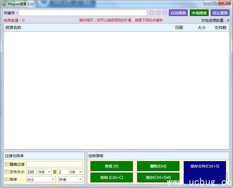Enable the 精确过滤 checkbox
Image resolution: width=233 pixels, height=188 pixels.
coord(7,164)
